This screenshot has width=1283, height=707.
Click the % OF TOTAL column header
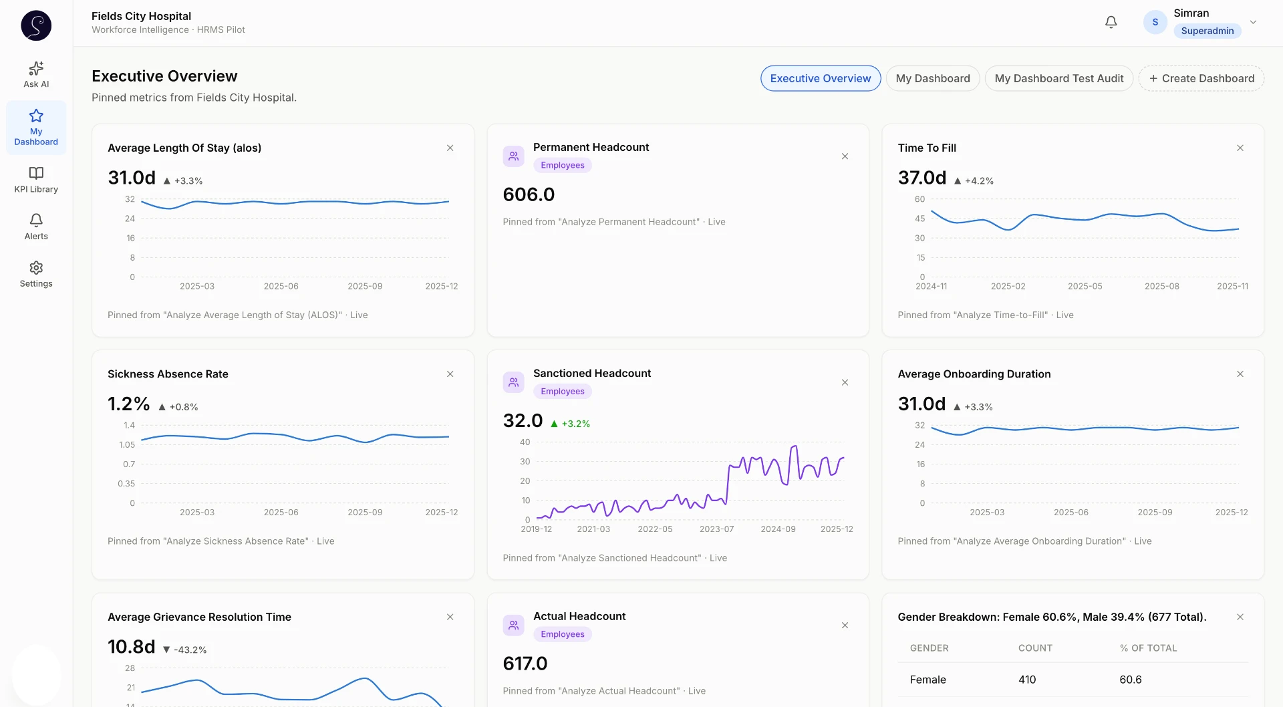tap(1148, 648)
